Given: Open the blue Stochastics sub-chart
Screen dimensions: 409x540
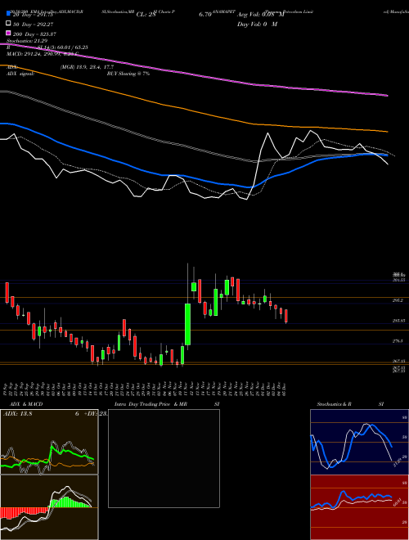Looking at the screenshot, I should (359, 442).
